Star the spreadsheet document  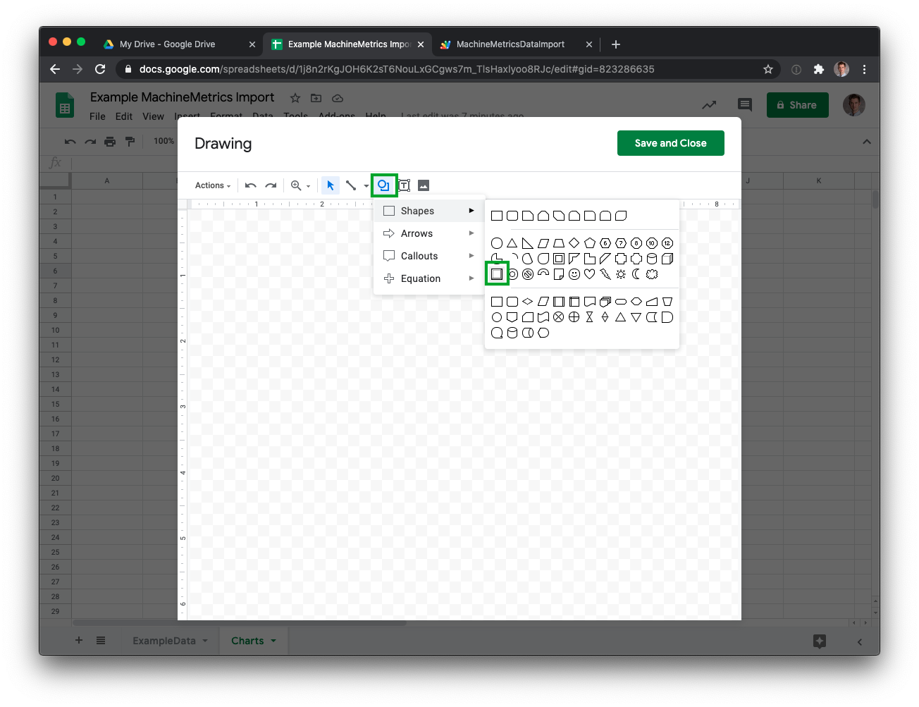(x=295, y=98)
